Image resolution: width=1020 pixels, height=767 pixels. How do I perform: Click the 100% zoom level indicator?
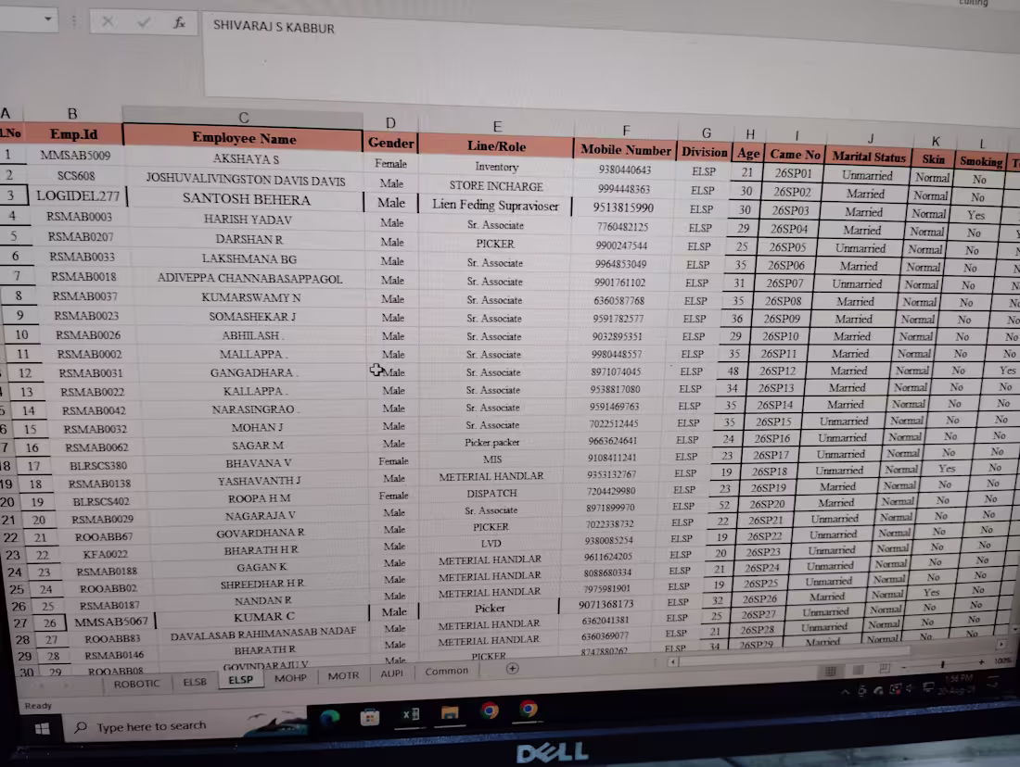[x=1002, y=660]
